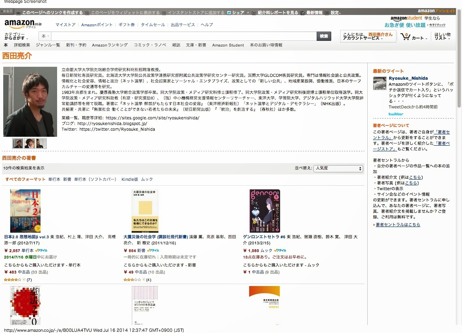Open sort order dropdown 人気度
Image resolution: width=462 pixels, height=333 pixels.
[x=338, y=168]
